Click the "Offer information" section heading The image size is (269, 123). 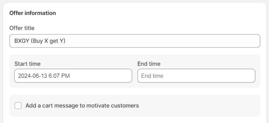32,13
